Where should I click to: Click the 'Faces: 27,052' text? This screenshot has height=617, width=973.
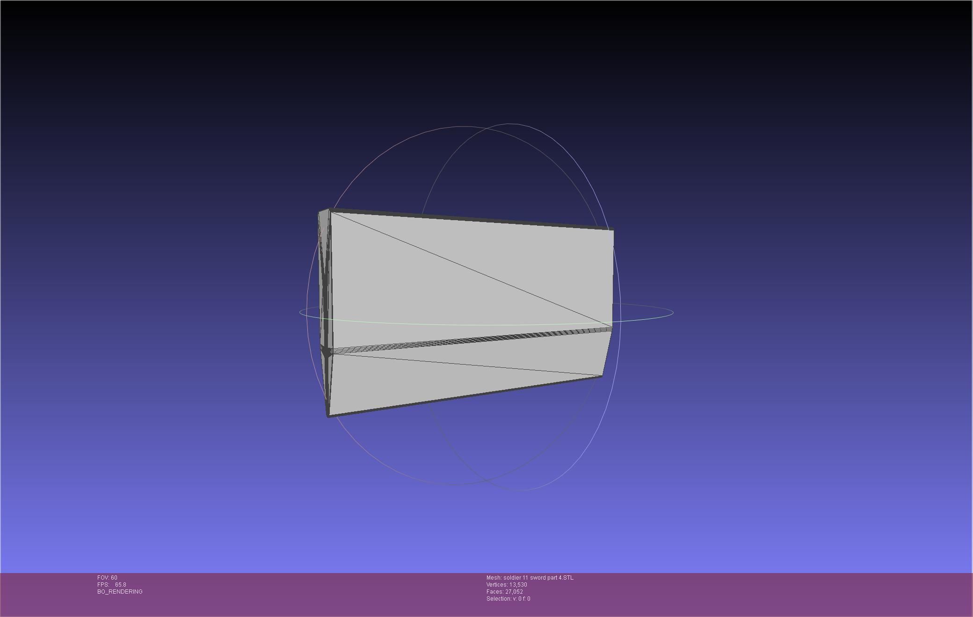[x=504, y=592]
